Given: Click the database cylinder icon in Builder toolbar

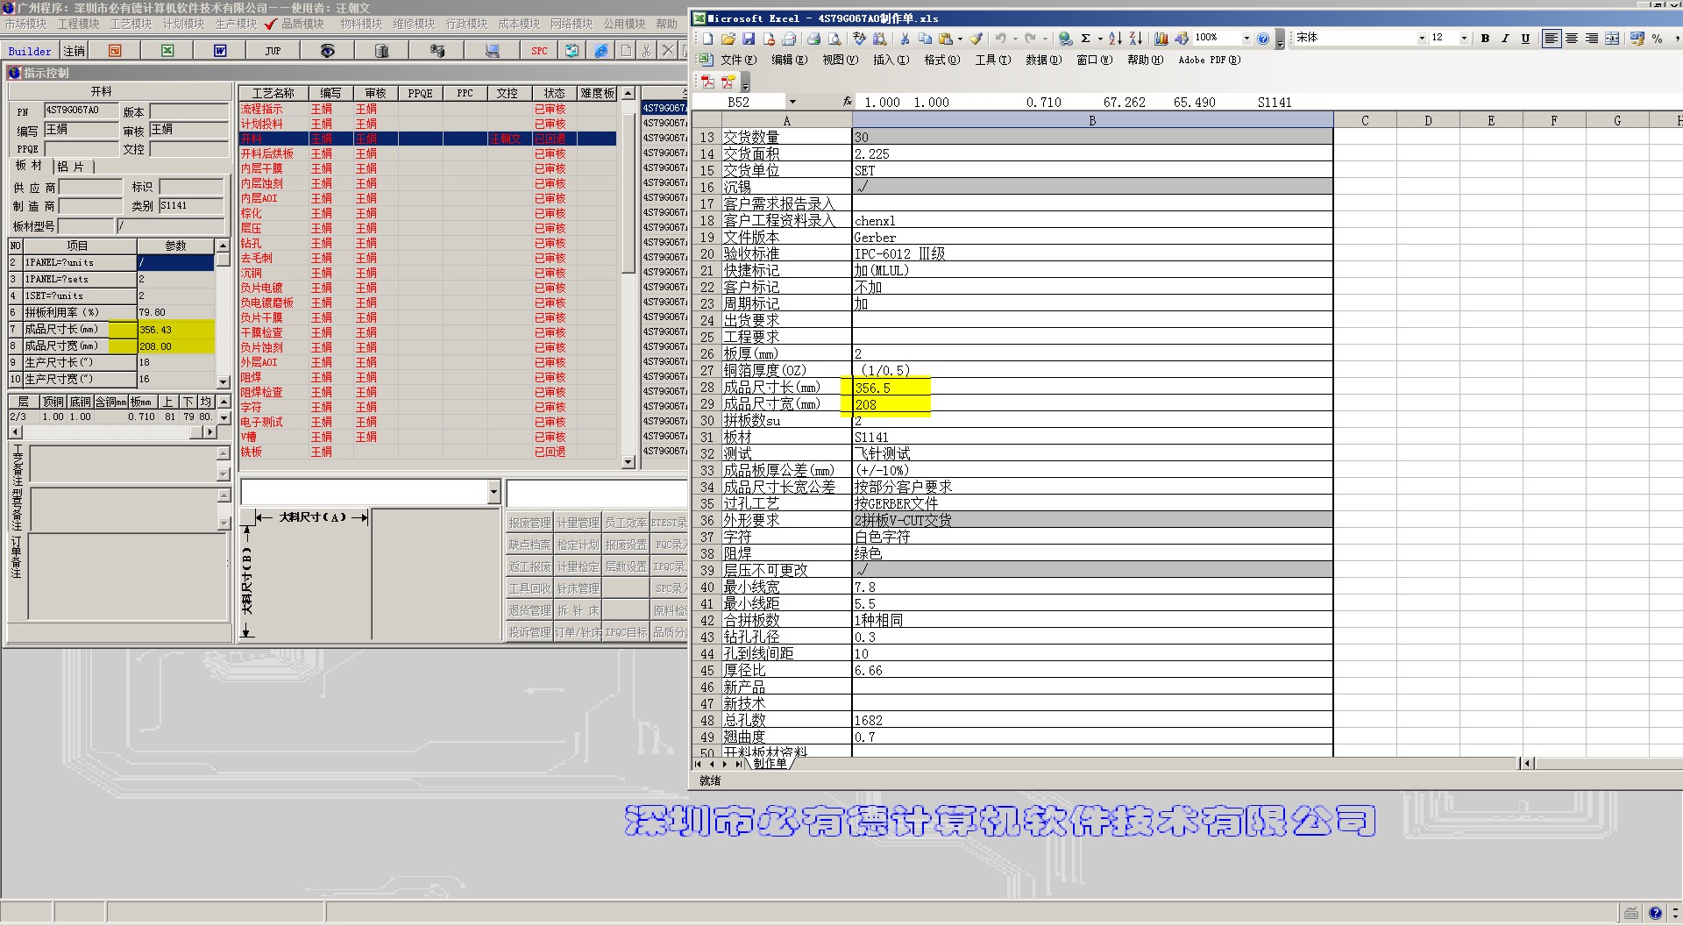Looking at the screenshot, I should (381, 51).
